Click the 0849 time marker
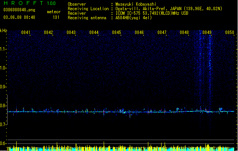The height and width of the screenshot is (151, 238). 207,32
